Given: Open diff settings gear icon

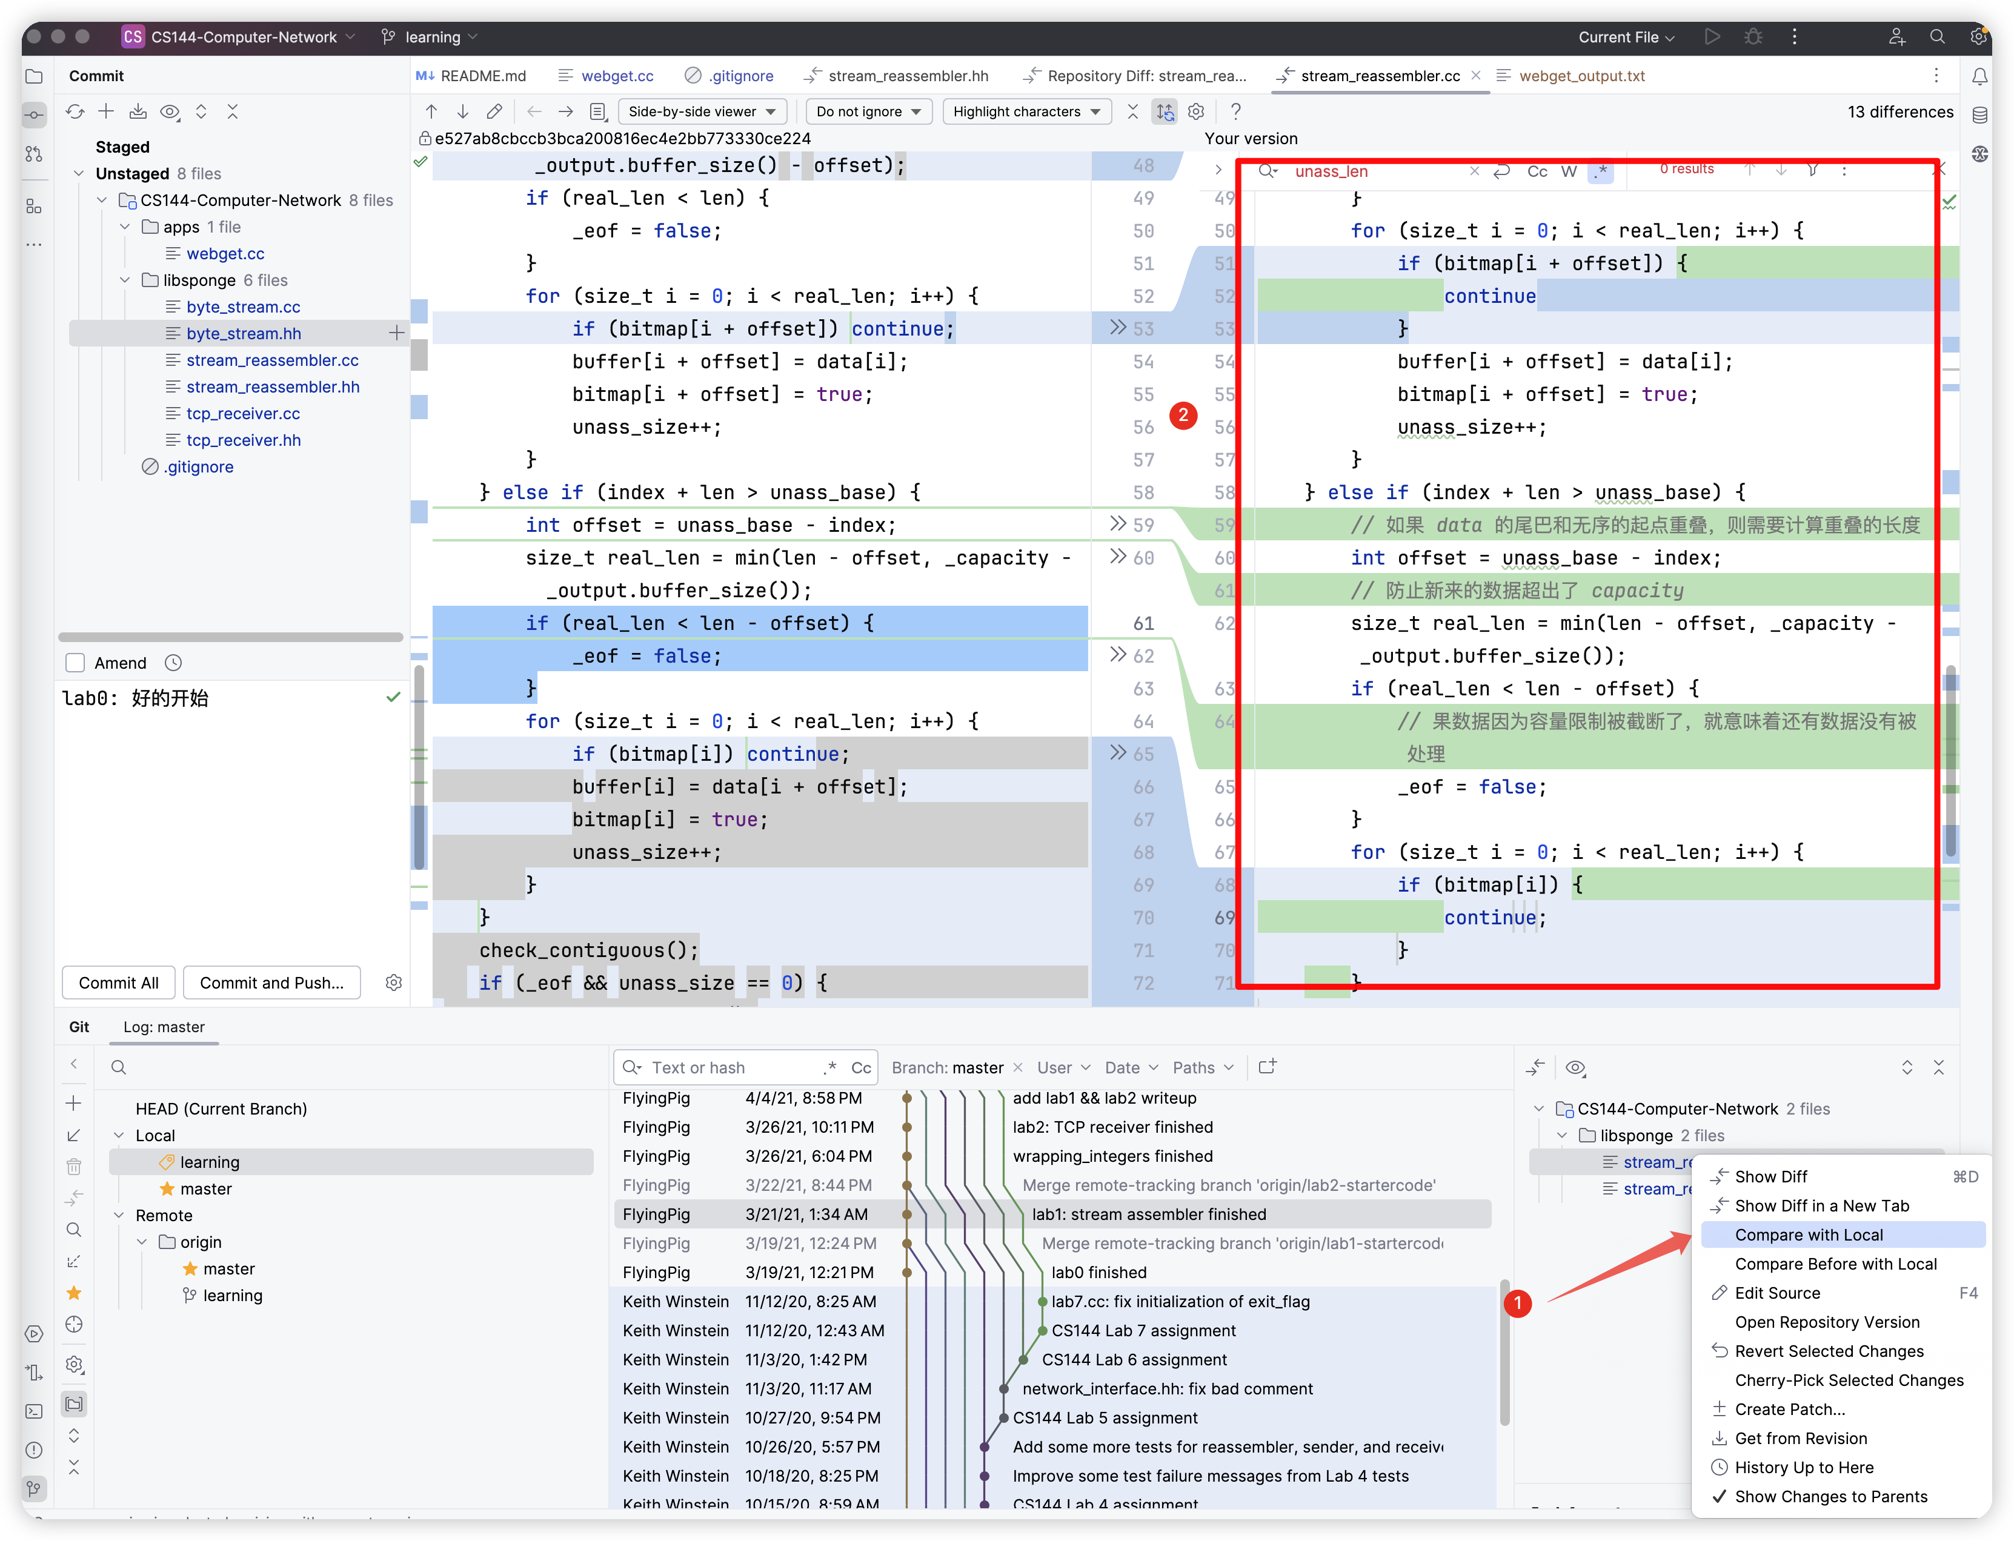Looking at the screenshot, I should tap(1195, 112).
